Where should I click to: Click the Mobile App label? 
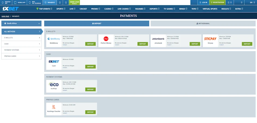coord(21,3)
